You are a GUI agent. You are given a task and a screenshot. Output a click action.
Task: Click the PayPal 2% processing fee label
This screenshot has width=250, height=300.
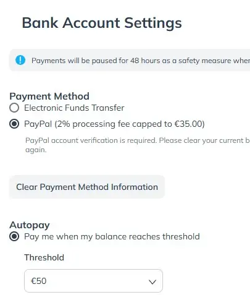[114, 124]
